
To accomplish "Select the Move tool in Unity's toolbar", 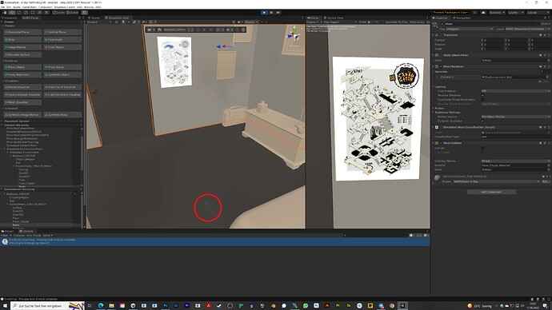I will 12,12.
